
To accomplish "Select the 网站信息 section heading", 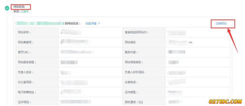I will [19, 7].
